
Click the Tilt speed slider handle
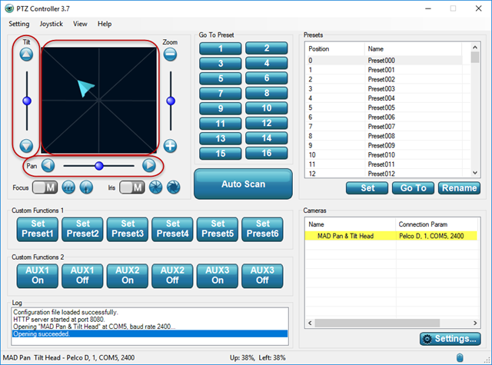27,101
